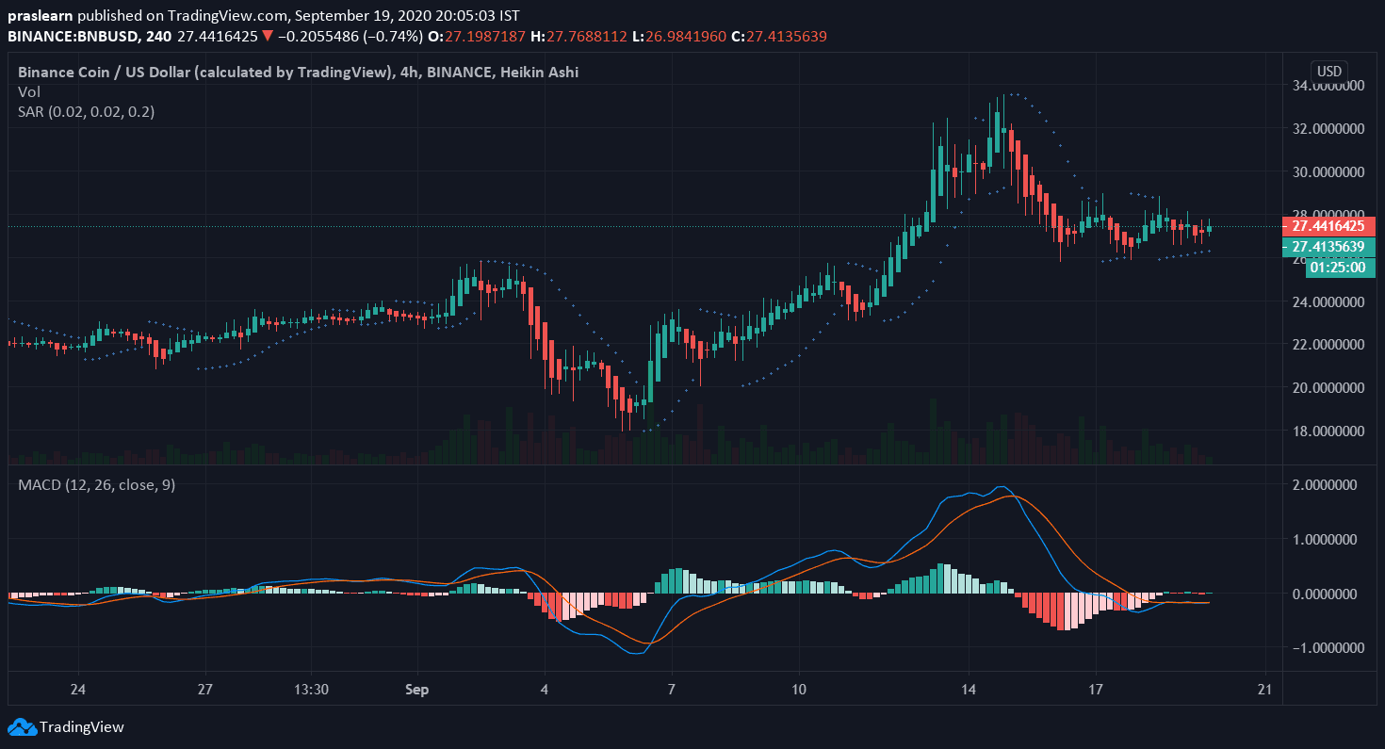Image resolution: width=1385 pixels, height=749 pixels.
Task: Select the MACD (12, 26, close, 9) label
Action: (97, 484)
